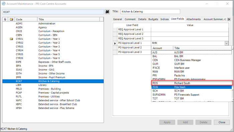Select Paula Iris PRI entry
The height and width of the screenshot is (132, 234).
[192, 76]
